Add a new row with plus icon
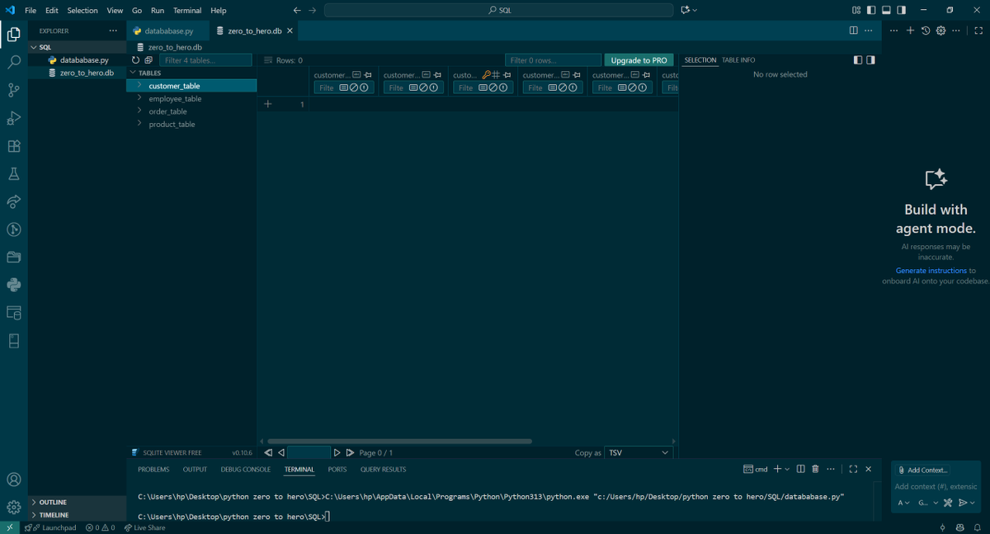Image resolution: width=990 pixels, height=534 pixels. (268, 104)
